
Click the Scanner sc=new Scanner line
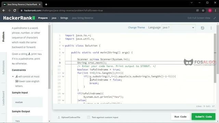[x=103, y=59]
